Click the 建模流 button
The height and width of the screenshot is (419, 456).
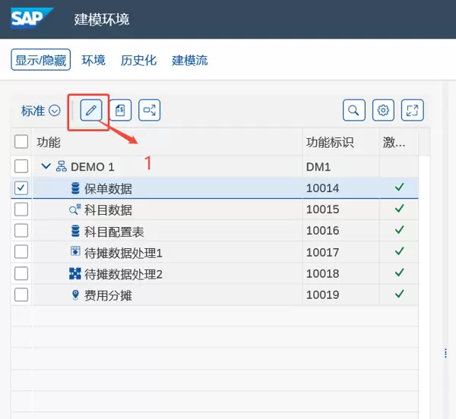coord(190,60)
